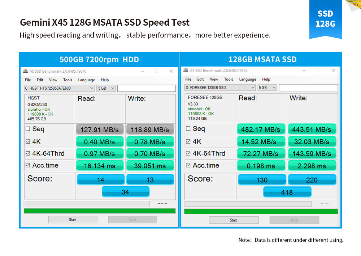This screenshot has width=361, height=256.
Task: Click the AS SSD Benchmark icon in HDD window title bar
Action: click(x=25, y=71)
